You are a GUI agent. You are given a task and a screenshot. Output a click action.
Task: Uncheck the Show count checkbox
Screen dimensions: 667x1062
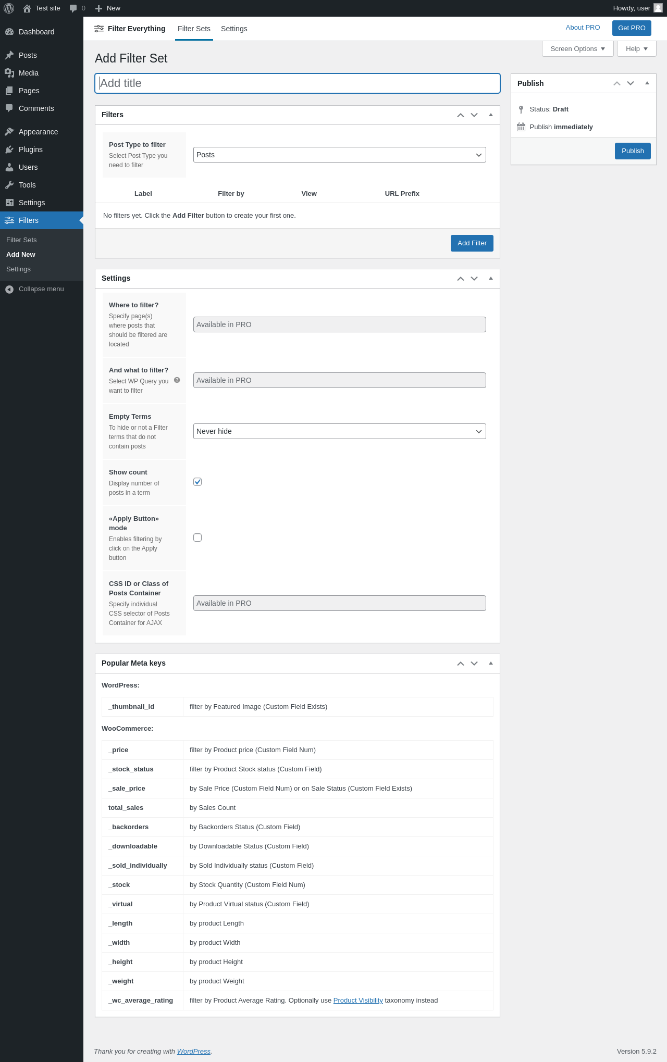(x=197, y=482)
